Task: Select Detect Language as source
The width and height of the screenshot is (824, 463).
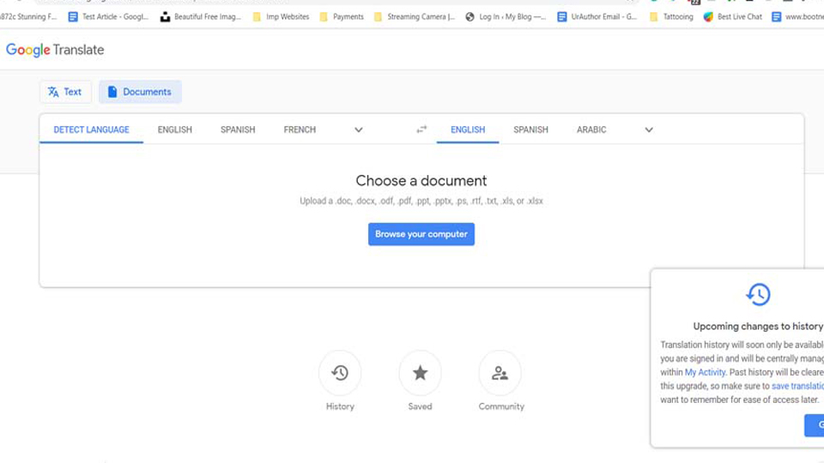Action: pyautogui.click(x=91, y=129)
